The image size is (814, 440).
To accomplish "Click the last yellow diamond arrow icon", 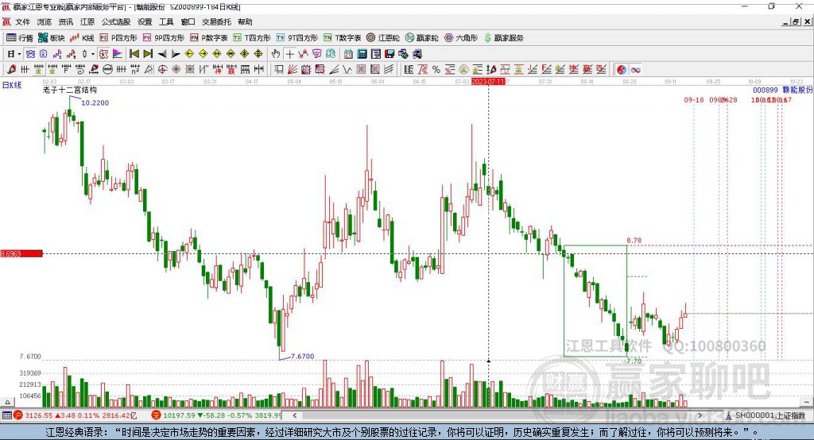I will (x=258, y=54).
